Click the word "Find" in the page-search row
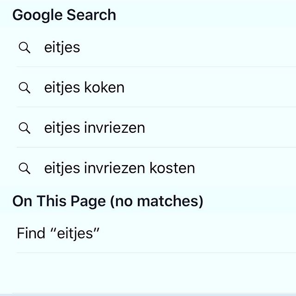Screen dimensions: 296x296 (x=31, y=233)
